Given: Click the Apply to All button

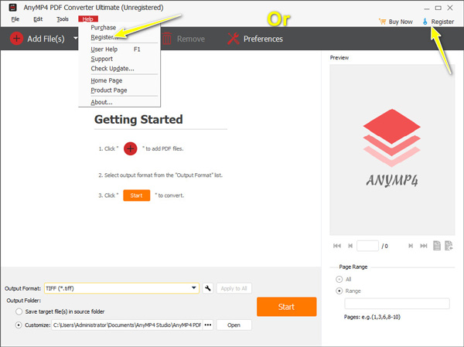Looking at the screenshot, I should [x=234, y=288].
